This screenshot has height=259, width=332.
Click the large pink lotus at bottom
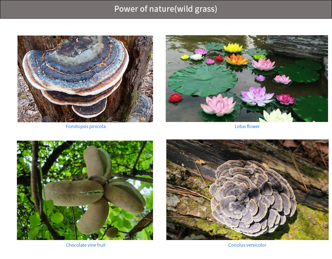(x=218, y=105)
